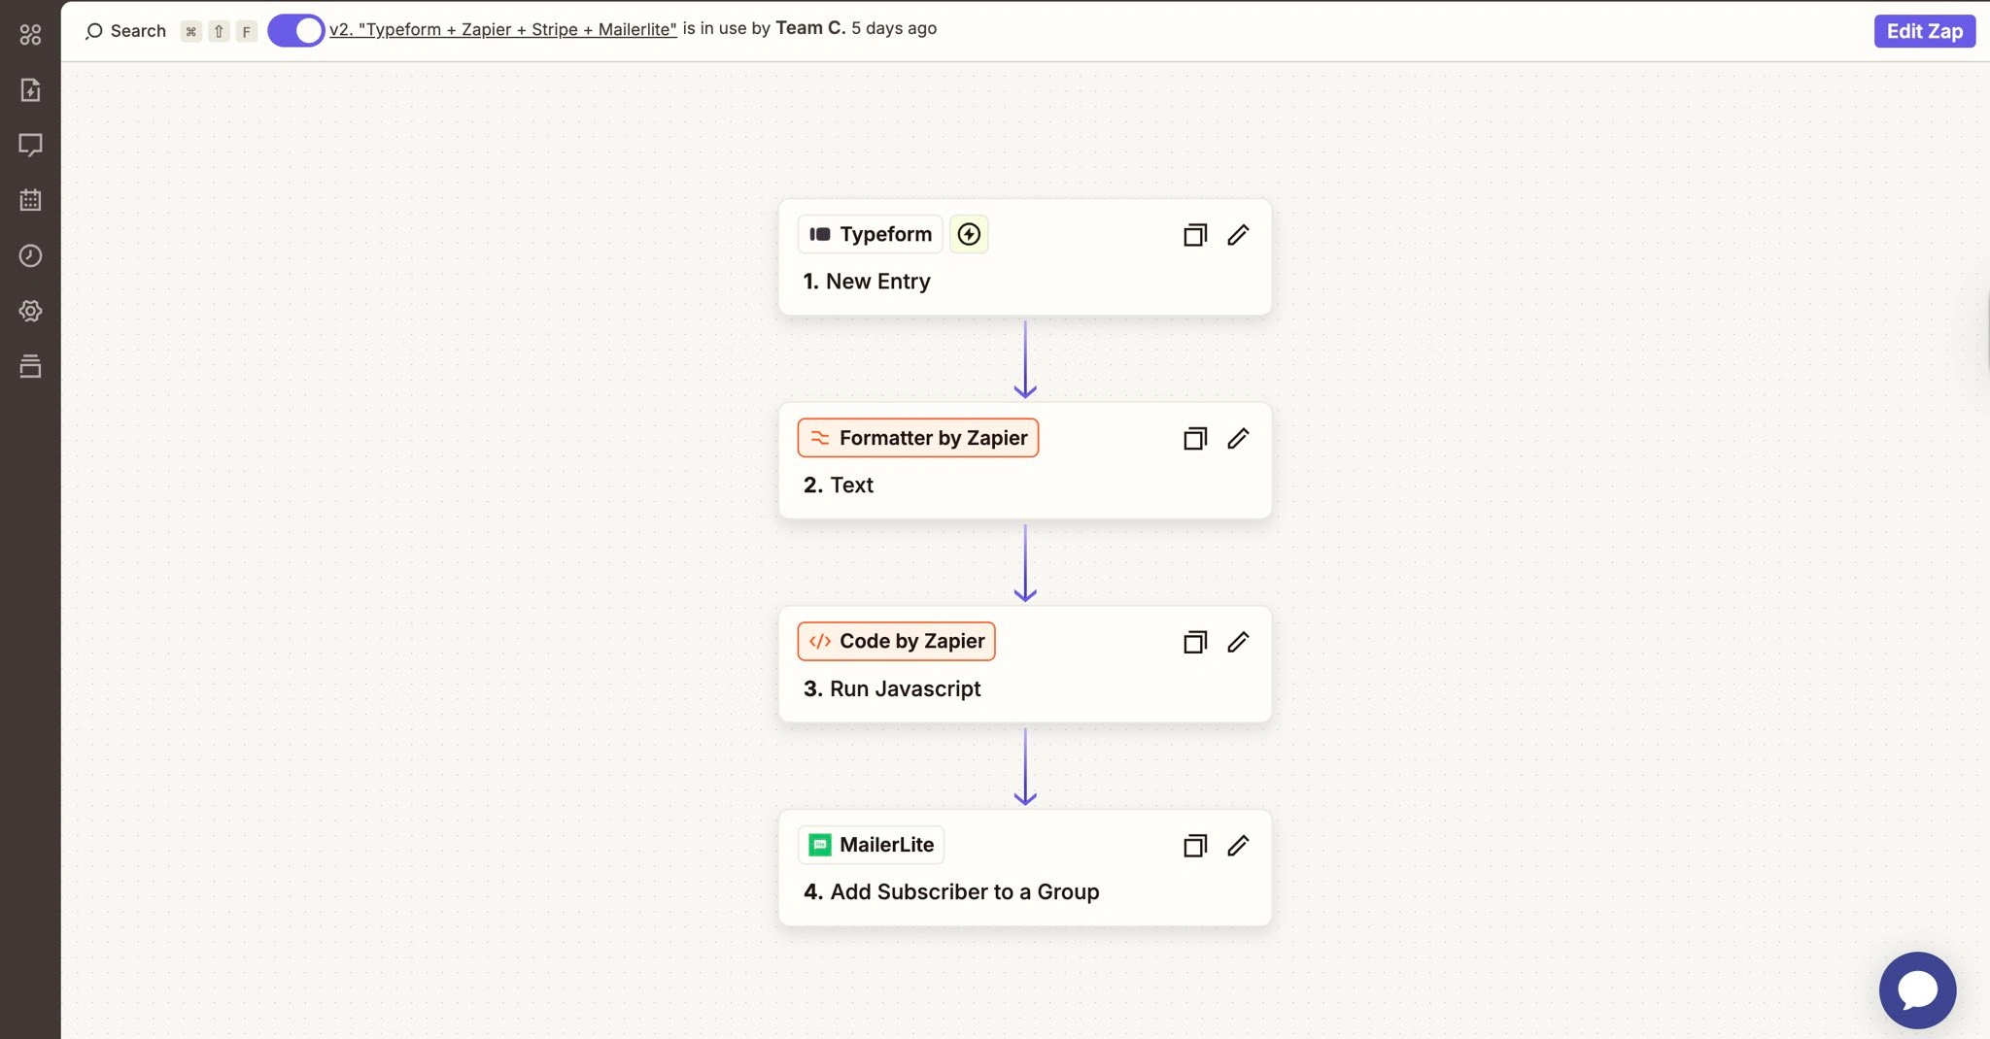Duplicate the Code by Zapier step
1990x1039 pixels.
tap(1193, 642)
